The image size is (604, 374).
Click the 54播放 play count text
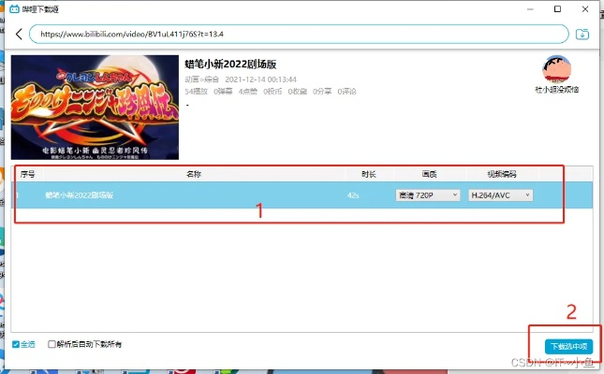tap(196, 92)
